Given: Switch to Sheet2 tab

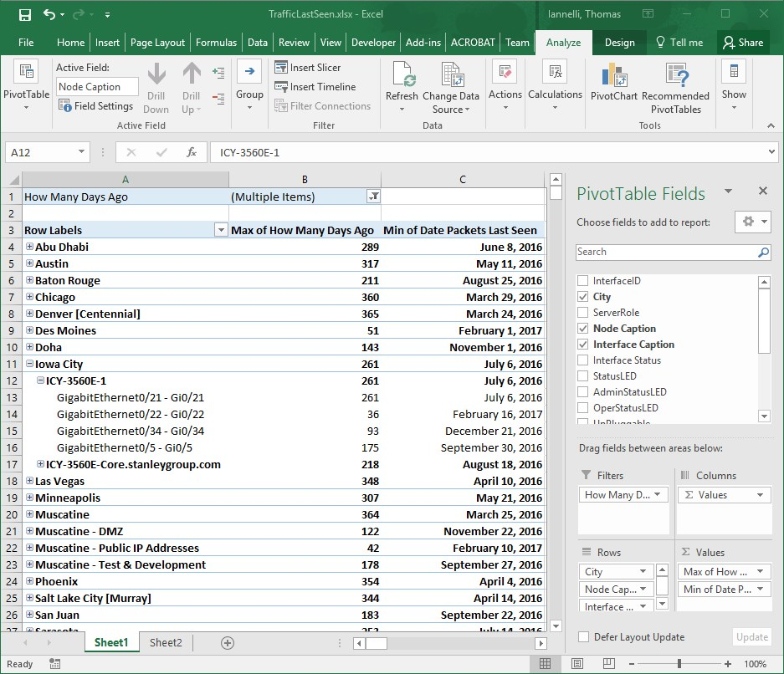Looking at the screenshot, I should click(166, 642).
